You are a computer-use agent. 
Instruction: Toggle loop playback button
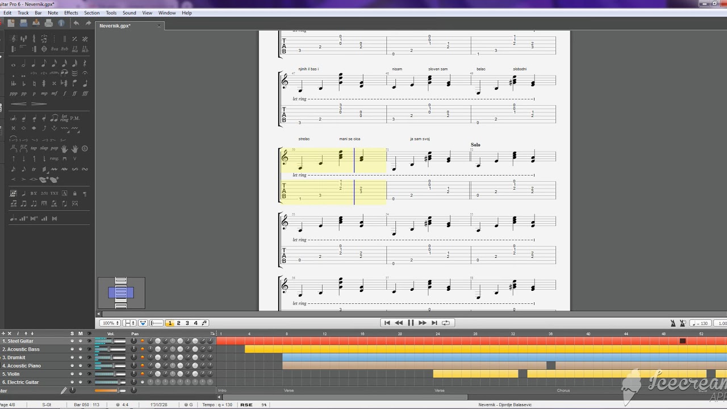click(446, 323)
